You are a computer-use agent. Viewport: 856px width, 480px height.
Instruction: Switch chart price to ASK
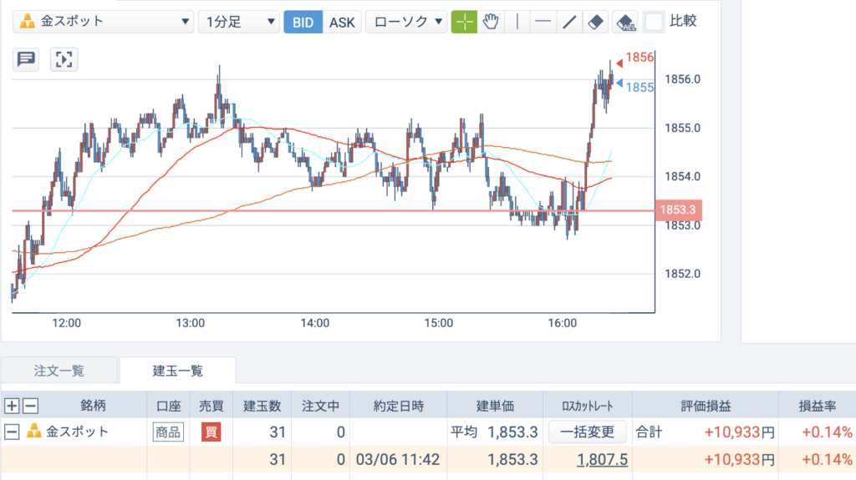342,23
